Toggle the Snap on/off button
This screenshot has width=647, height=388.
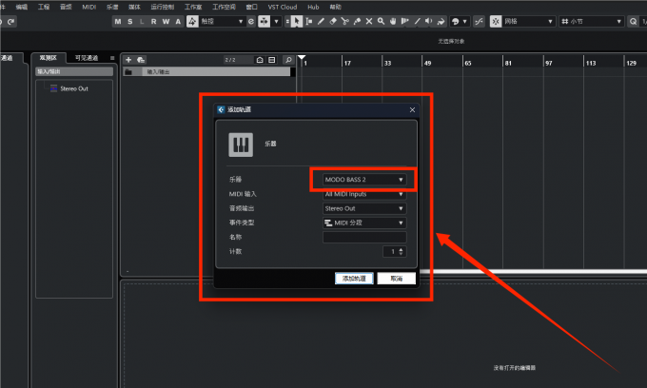pos(496,22)
